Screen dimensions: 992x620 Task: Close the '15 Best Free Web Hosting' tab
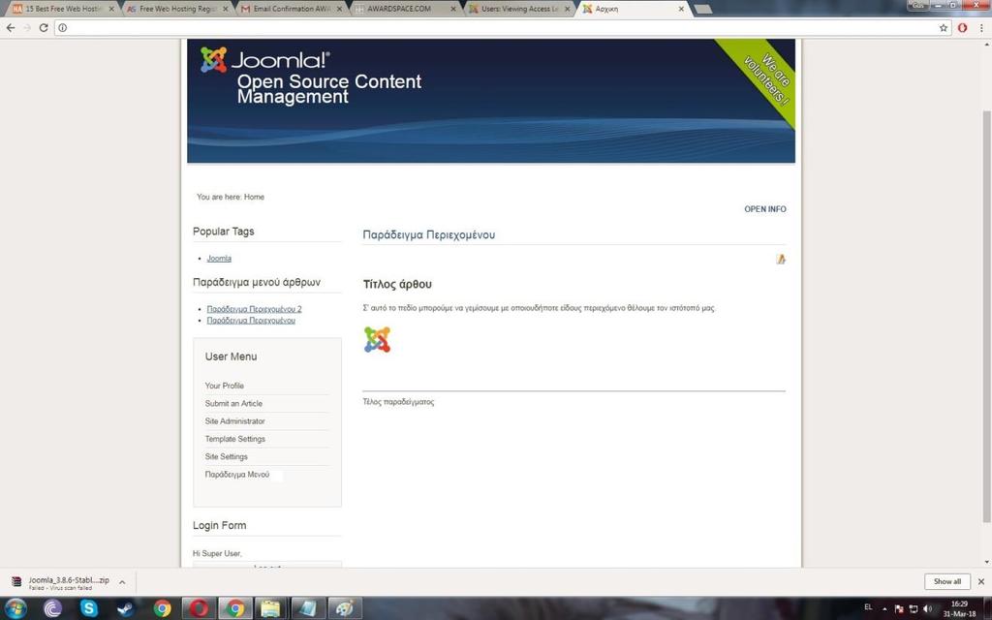pyautogui.click(x=111, y=9)
